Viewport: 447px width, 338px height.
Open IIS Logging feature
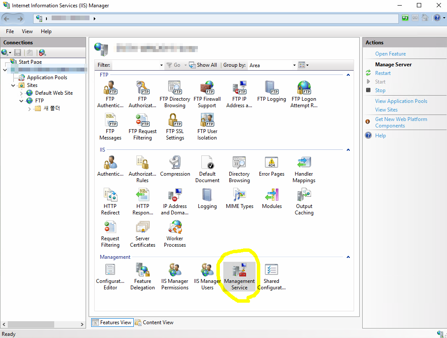click(x=207, y=198)
